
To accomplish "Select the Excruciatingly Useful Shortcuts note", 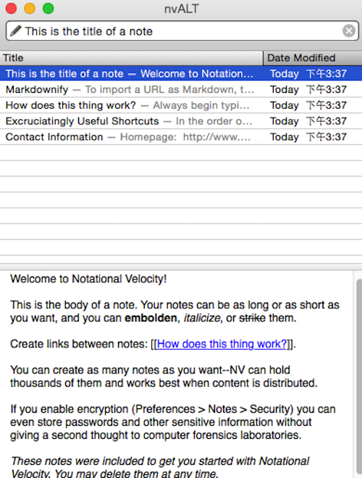I will pyautogui.click(x=181, y=121).
